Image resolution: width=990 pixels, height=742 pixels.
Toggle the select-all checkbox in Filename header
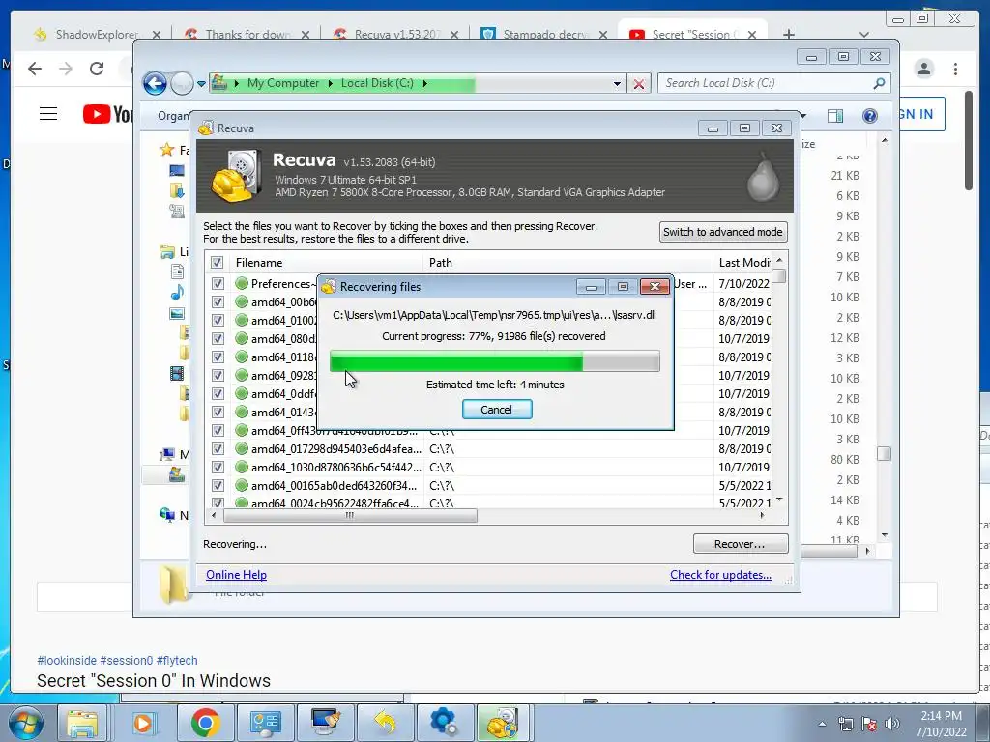tap(218, 263)
